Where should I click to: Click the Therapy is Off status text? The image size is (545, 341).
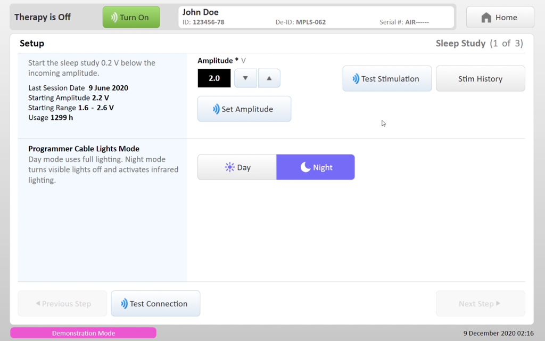(43, 17)
